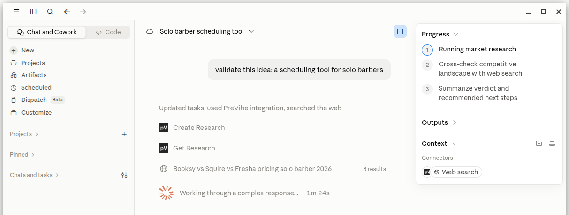Image resolution: width=569 pixels, height=215 pixels.
Task: Toggle the sidebar panel icon in title bar
Action: (33, 12)
